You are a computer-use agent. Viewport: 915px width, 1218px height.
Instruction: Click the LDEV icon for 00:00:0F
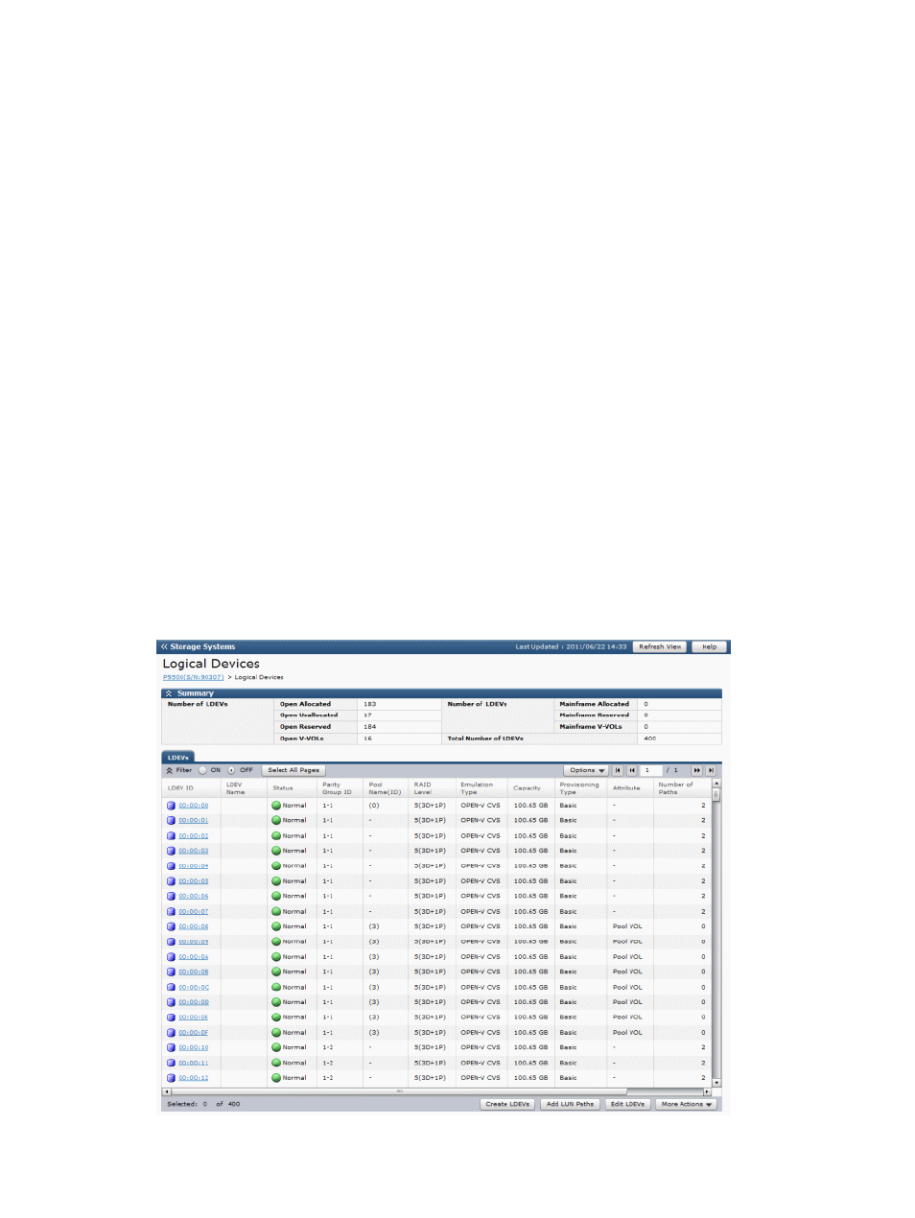[x=171, y=1033]
